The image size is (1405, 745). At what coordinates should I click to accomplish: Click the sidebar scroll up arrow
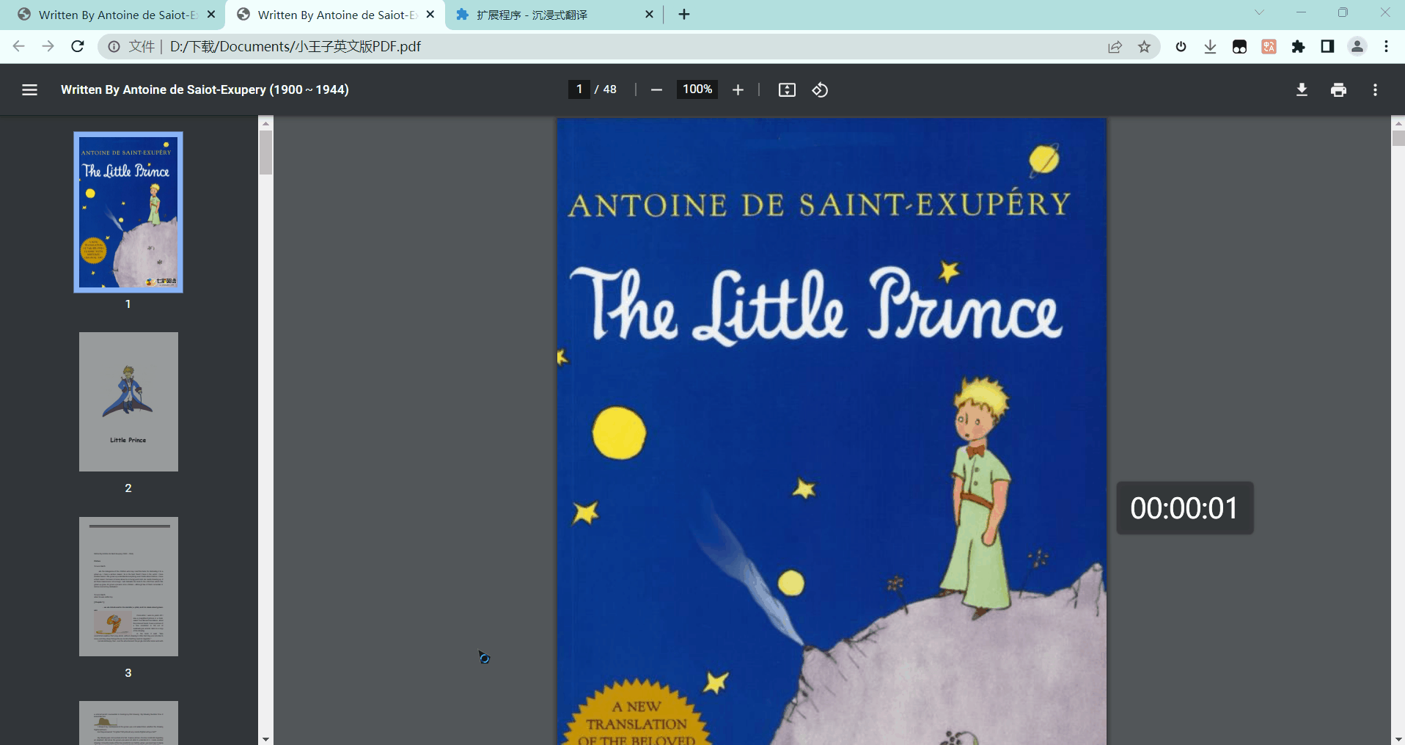265,122
